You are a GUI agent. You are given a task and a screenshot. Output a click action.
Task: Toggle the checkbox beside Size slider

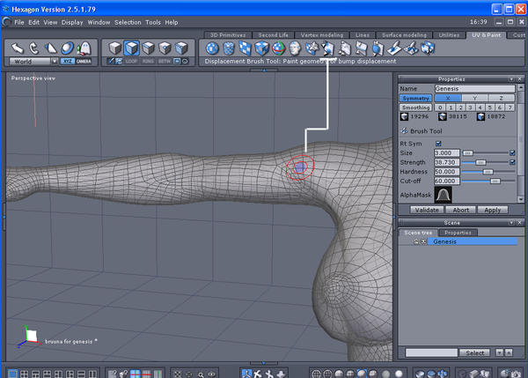(x=512, y=152)
